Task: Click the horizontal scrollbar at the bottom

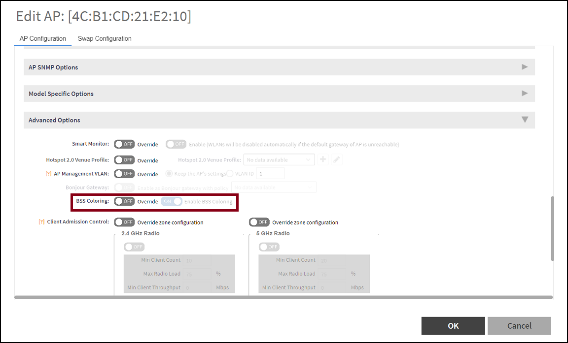Action: (284, 297)
